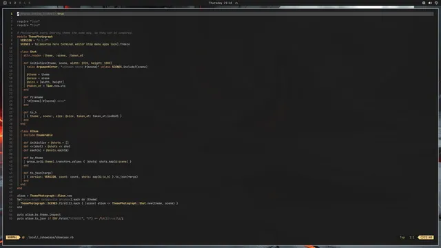Switch to workspace 3 in the top bar

click(x=20, y=3)
